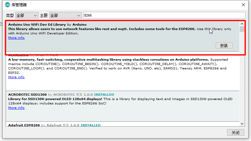The image size is (251, 141).
Task: Open the 主题 dropdown set to 全部
Action: pyautogui.click(x=65, y=15)
